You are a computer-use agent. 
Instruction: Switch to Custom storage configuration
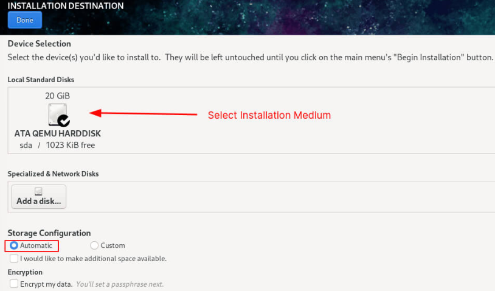pos(94,245)
